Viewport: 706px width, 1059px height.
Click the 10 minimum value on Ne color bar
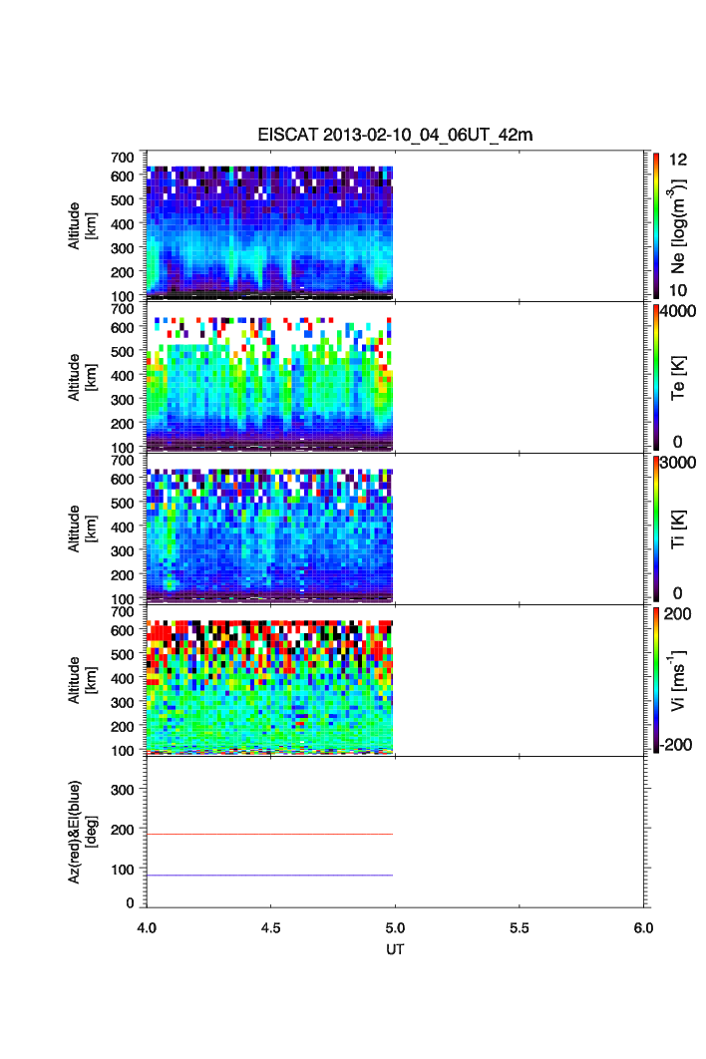pyautogui.click(x=678, y=290)
